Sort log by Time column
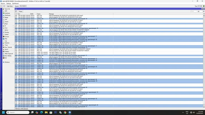 point(24,14)
